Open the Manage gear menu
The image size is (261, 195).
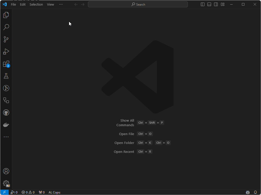click(6, 183)
